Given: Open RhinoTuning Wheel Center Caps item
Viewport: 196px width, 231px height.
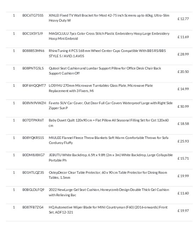Looking at the screenshot, I should [107, 53].
